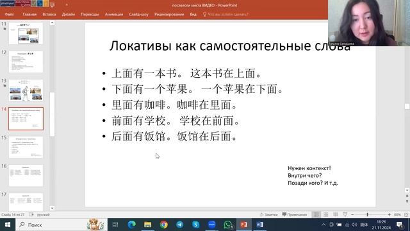Click the spell check status bar icon
Screen dimensions: 410x231
[31, 214]
